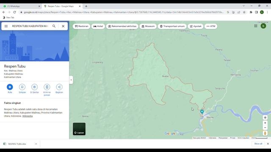Open the browser extensions puzzle icon
Viewport: 271px width, 152px height.
[251, 12]
